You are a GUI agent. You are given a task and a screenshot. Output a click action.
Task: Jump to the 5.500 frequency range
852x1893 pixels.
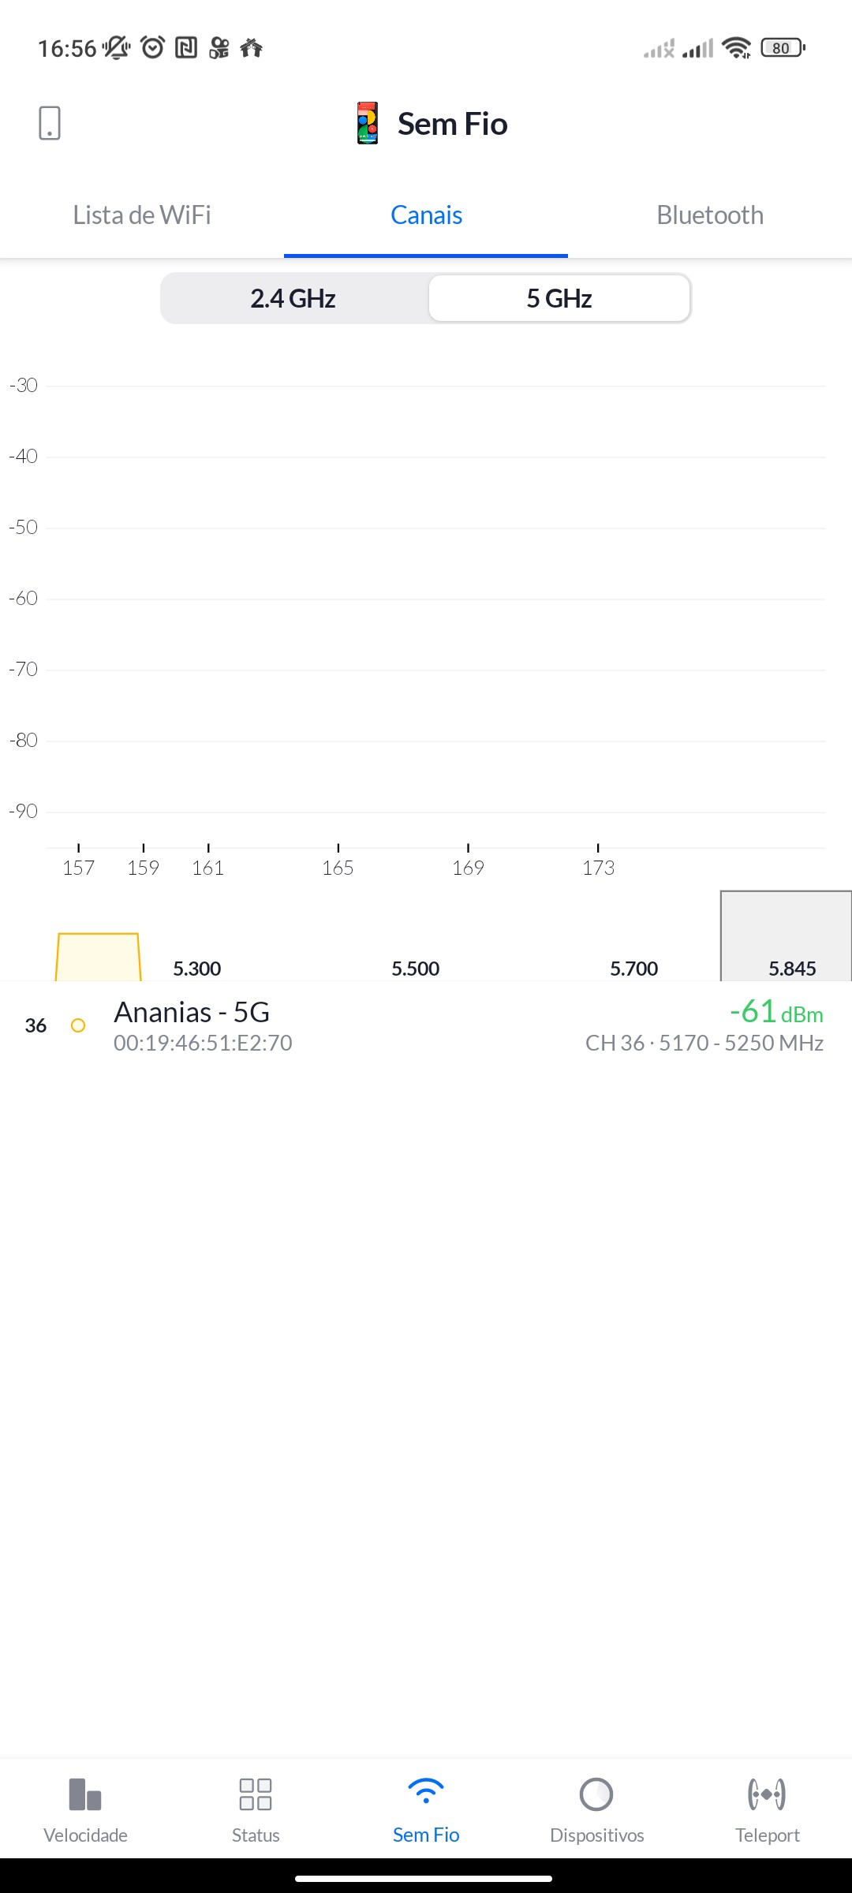[x=416, y=969]
